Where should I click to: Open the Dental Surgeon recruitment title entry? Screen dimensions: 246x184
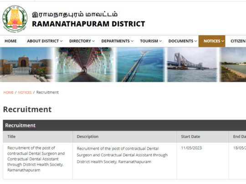tap(36, 159)
